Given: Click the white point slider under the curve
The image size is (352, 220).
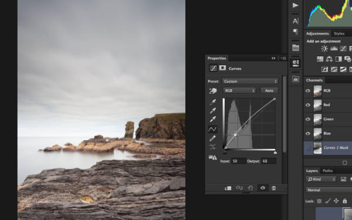Looking at the screenshot, I should (275, 153).
